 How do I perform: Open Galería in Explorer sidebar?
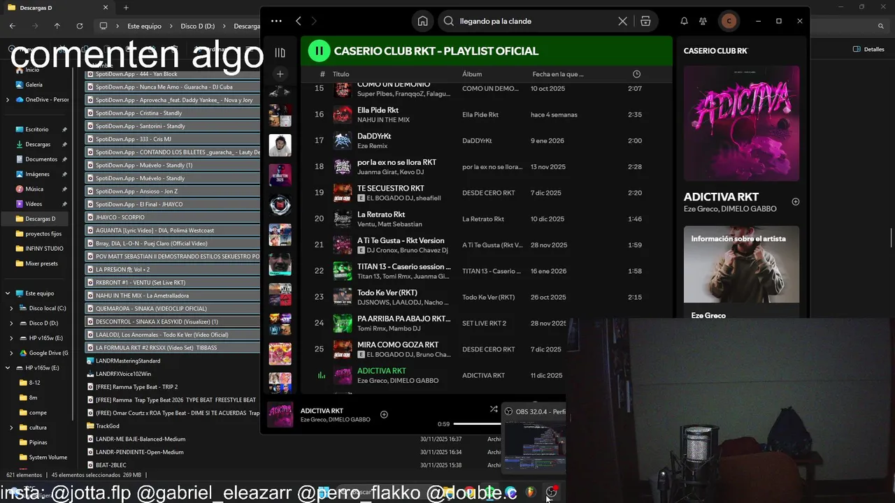[34, 85]
